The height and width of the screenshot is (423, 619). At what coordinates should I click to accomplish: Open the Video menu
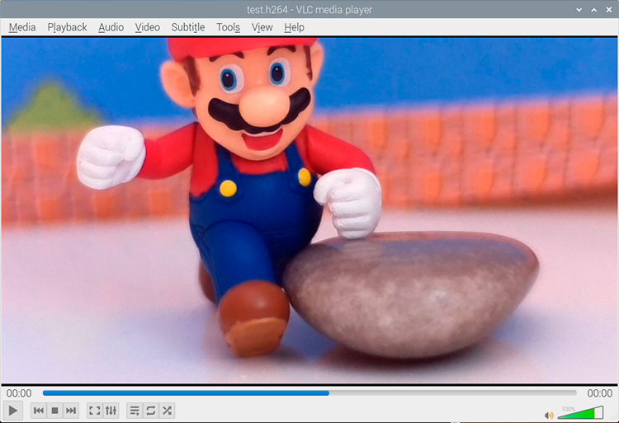click(147, 27)
